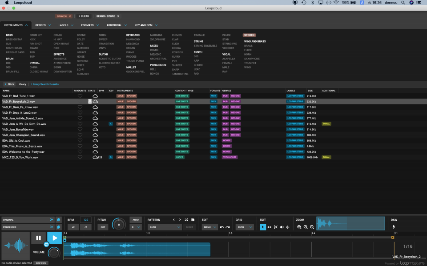Screen dimensions: 427x266
Task: Click SEARCH STORE button
Action: pyautogui.click(x=108, y=16)
